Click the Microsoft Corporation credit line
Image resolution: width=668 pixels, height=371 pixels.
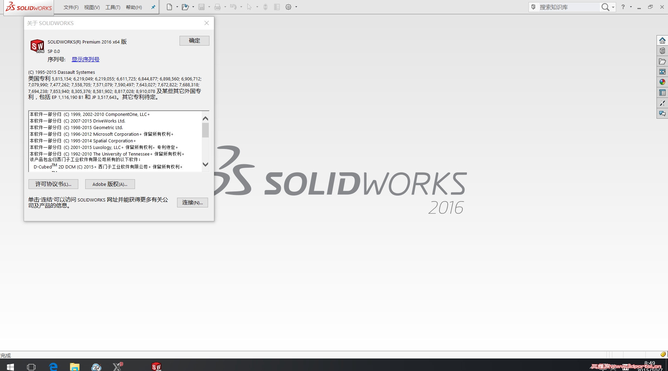coord(102,134)
